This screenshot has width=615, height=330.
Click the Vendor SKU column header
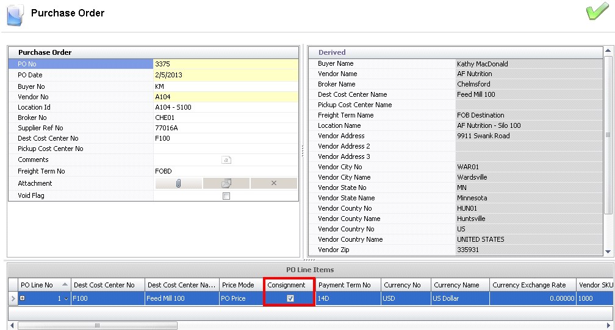click(x=595, y=285)
